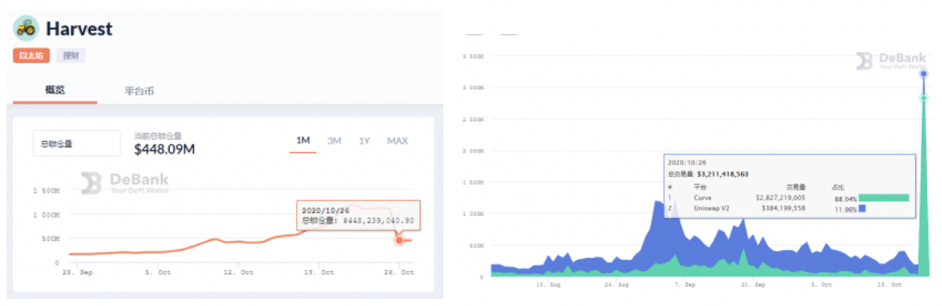Select the 3M time range
Viewport: 942px width, 306px height.
(x=334, y=141)
